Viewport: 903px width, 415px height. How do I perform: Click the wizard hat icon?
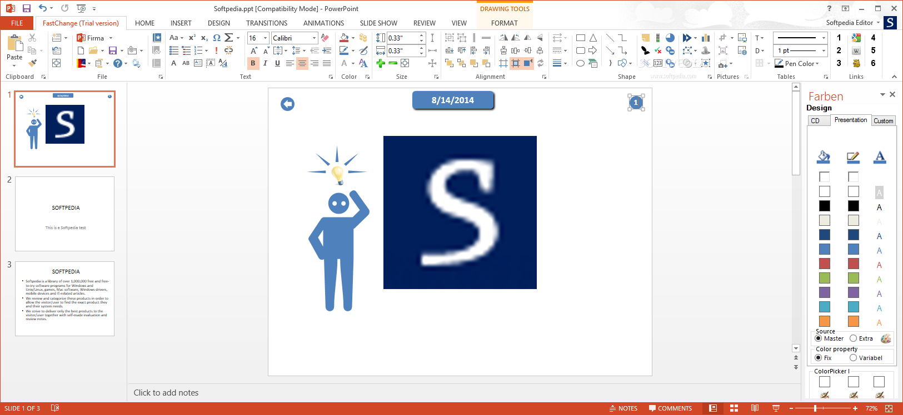click(x=706, y=50)
